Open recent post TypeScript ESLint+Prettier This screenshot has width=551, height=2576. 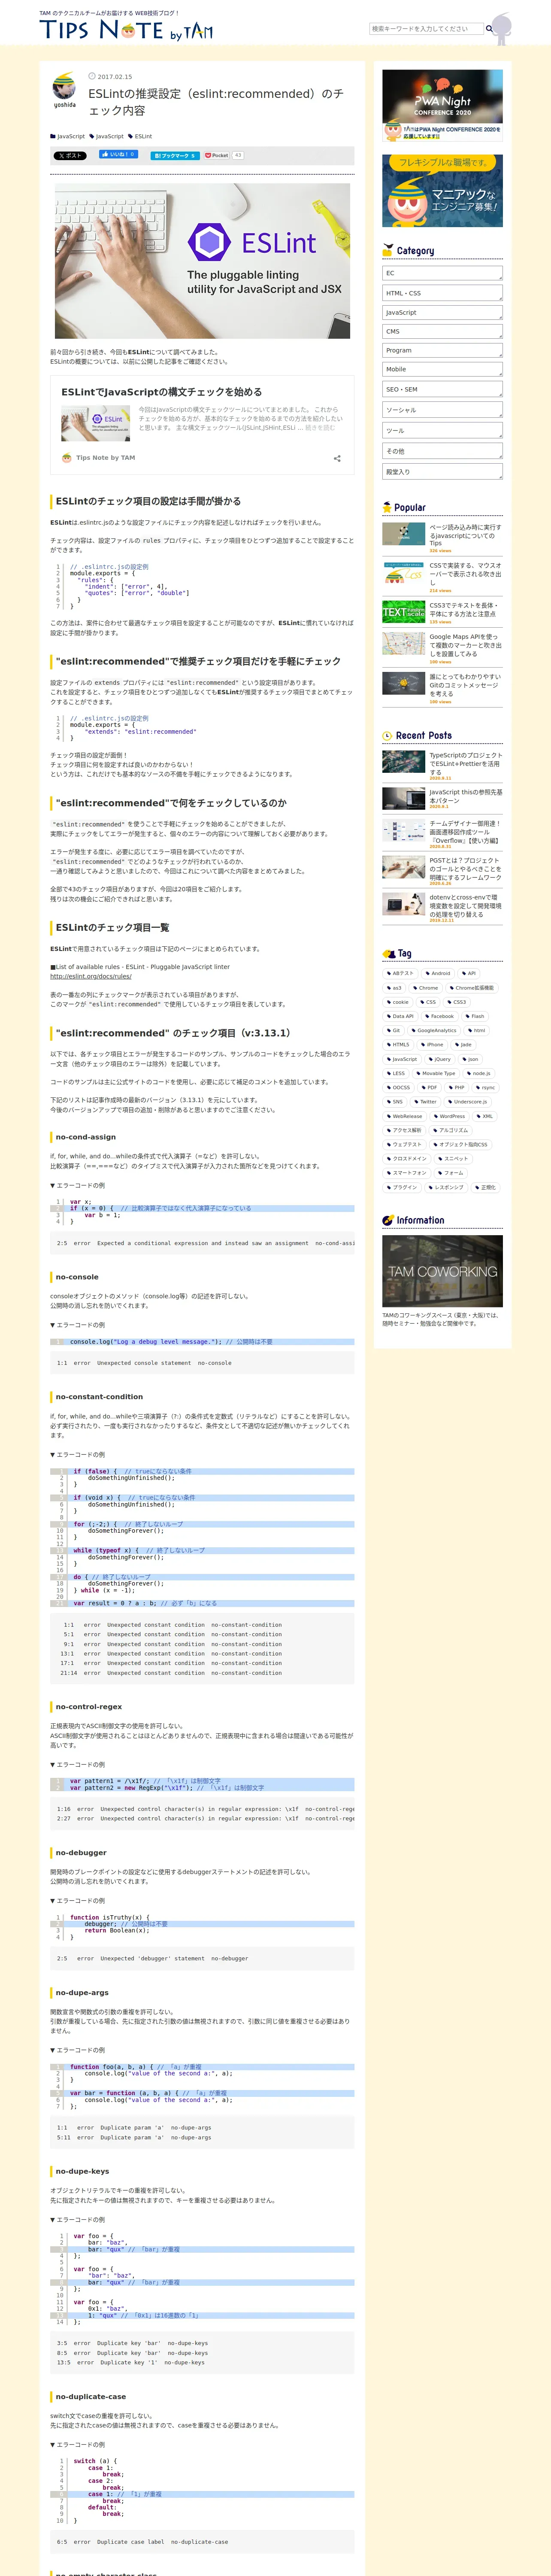465,764
